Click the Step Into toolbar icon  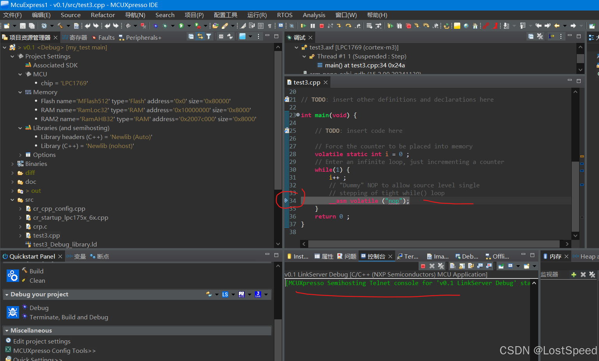tap(339, 26)
